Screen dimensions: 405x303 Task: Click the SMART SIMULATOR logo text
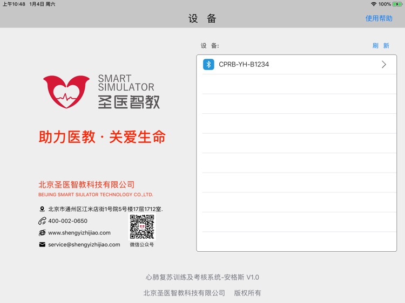click(x=126, y=83)
